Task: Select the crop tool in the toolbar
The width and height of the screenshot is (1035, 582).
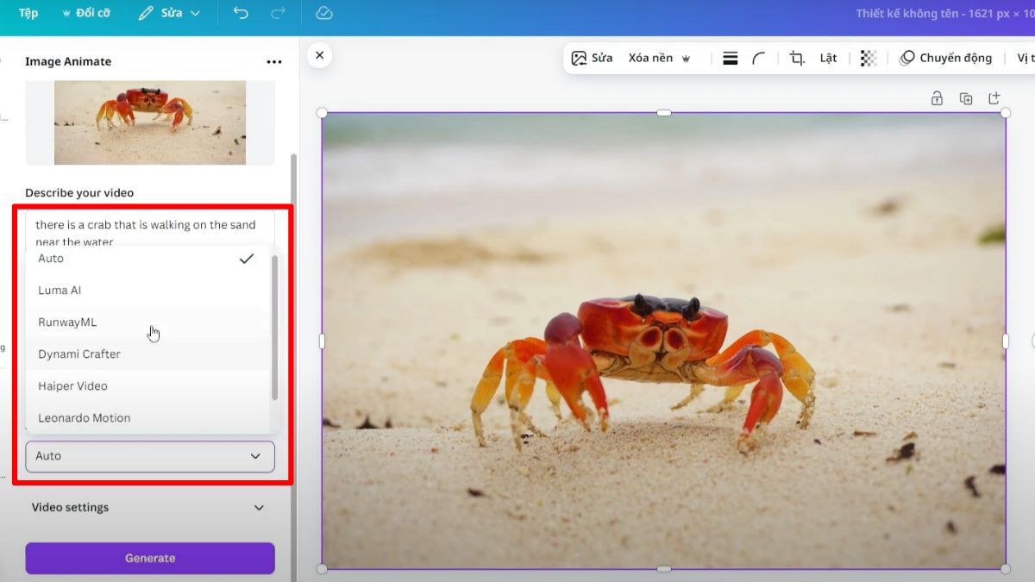Action: click(795, 57)
